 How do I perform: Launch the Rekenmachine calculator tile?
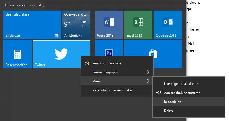click(18, 54)
